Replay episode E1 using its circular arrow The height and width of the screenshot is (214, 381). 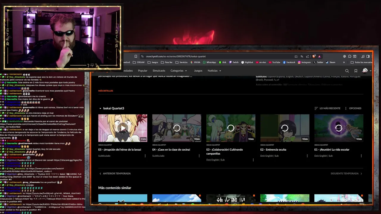(x=339, y=128)
